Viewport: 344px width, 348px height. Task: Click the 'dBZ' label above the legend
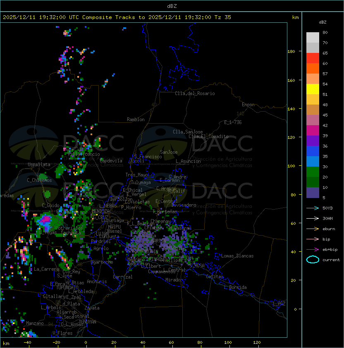pos(322,22)
